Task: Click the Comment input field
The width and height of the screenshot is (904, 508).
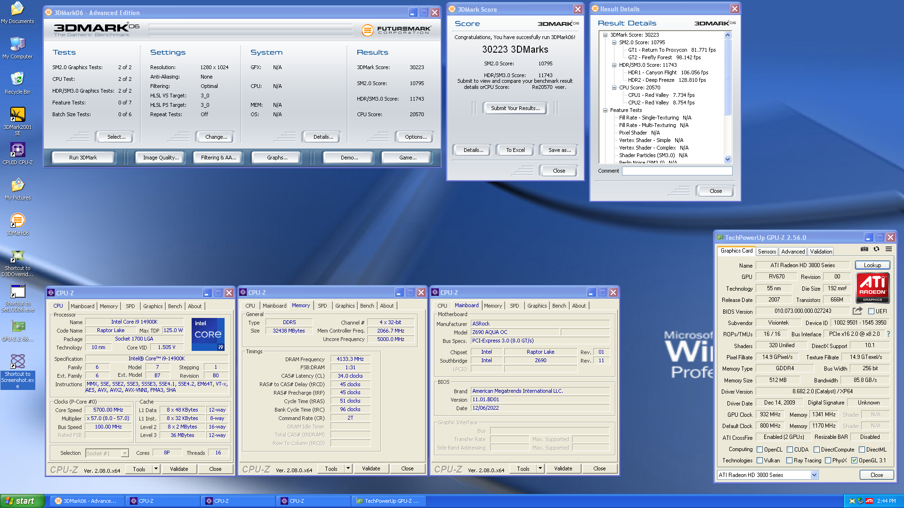Action: [x=677, y=171]
